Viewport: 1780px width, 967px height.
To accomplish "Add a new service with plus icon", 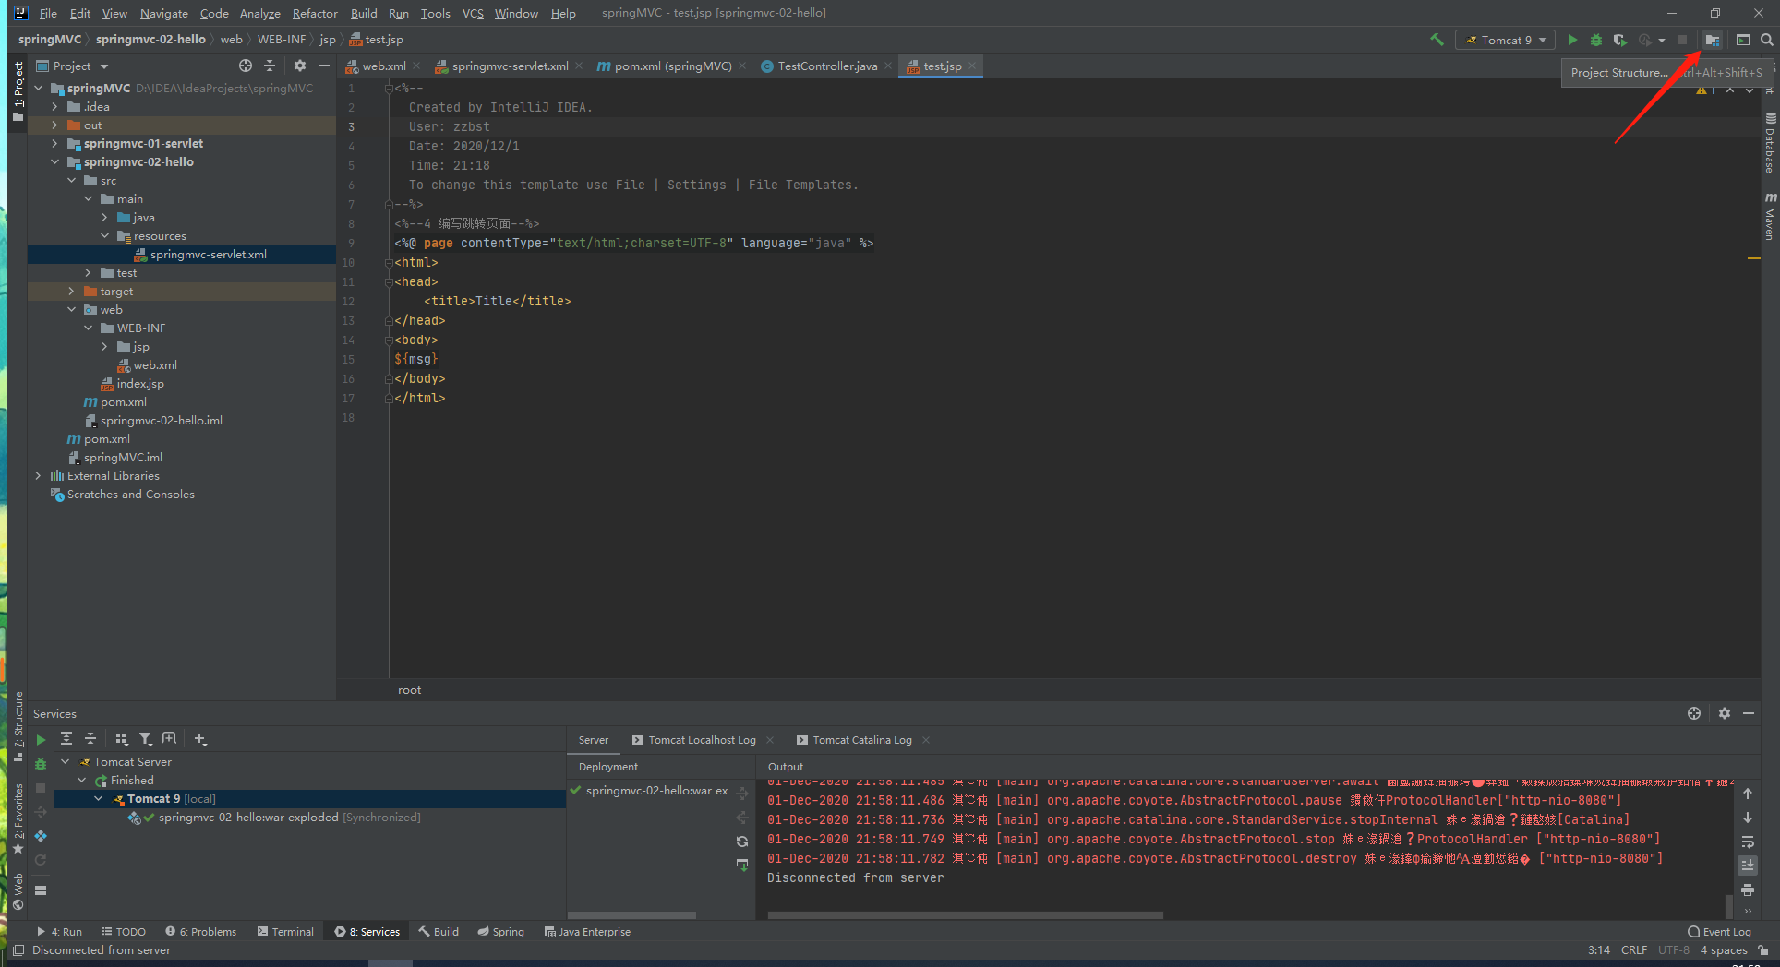I will (x=200, y=739).
